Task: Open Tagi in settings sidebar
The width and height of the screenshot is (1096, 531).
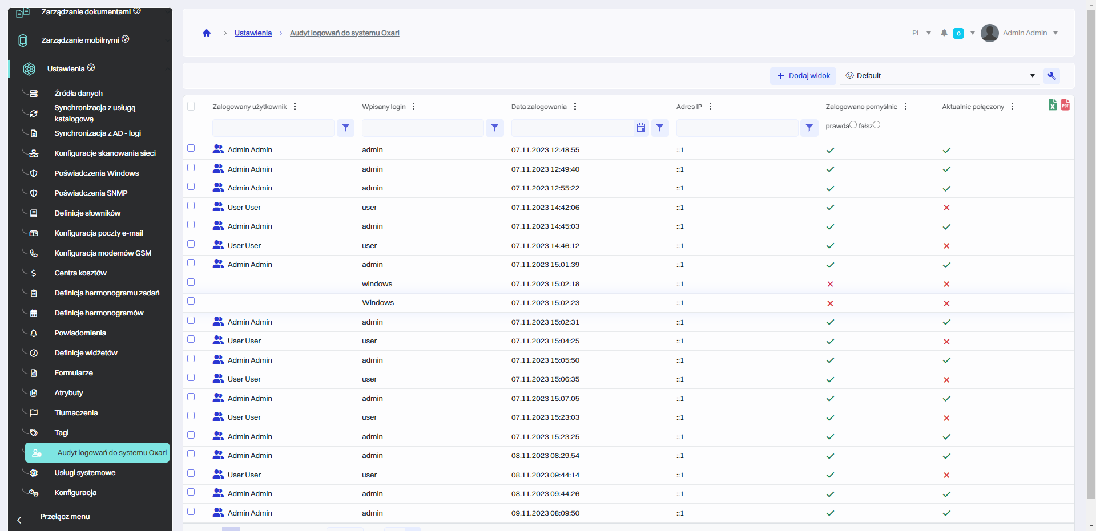Action: point(62,433)
